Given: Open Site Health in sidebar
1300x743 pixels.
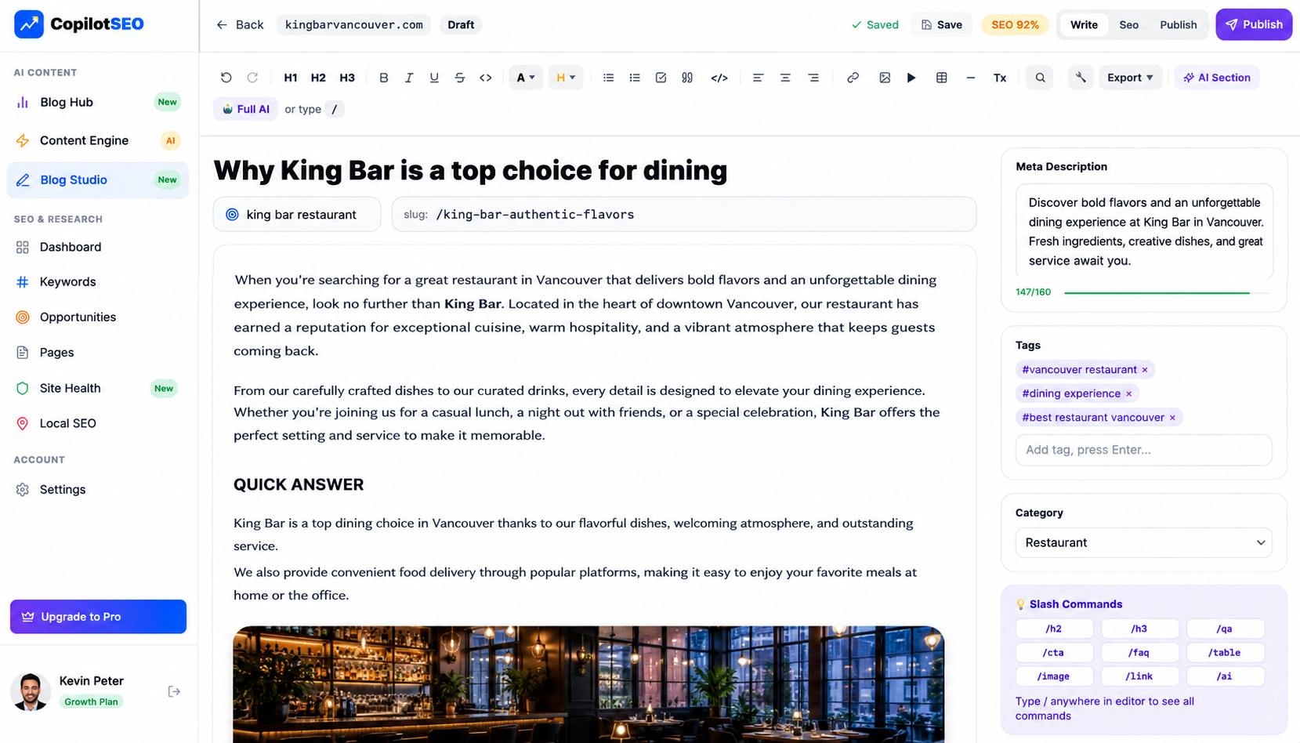Looking at the screenshot, I should (98, 388).
